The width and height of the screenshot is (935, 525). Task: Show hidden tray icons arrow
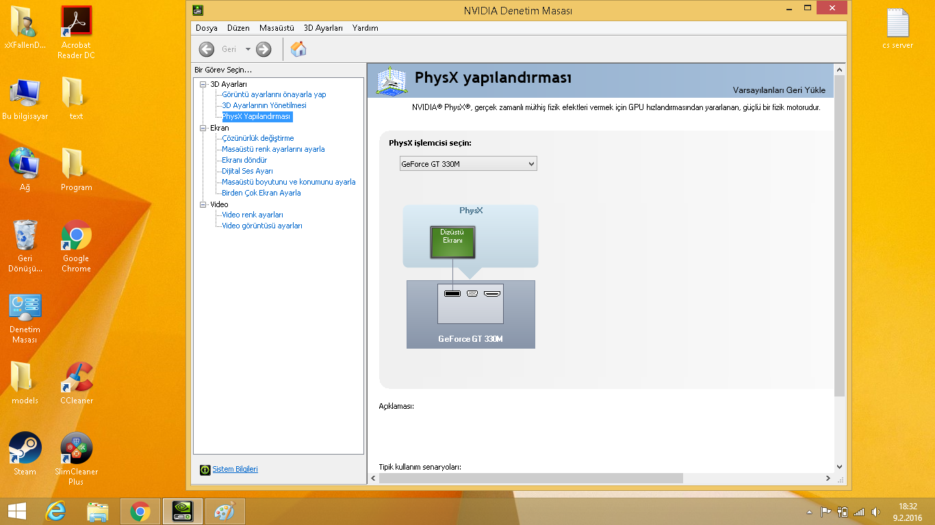pos(810,512)
